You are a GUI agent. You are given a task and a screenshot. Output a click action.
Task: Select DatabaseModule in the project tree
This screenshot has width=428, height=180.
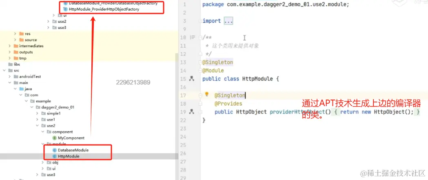[x=73, y=150]
